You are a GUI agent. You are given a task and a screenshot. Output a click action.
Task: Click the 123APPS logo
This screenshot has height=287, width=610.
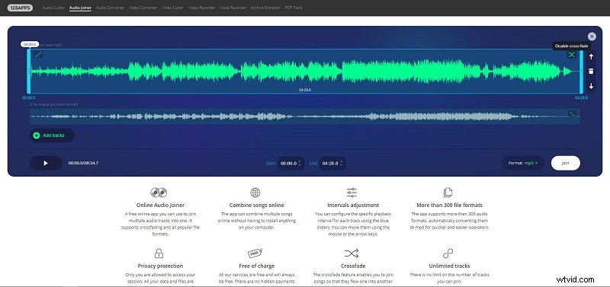[x=20, y=8]
